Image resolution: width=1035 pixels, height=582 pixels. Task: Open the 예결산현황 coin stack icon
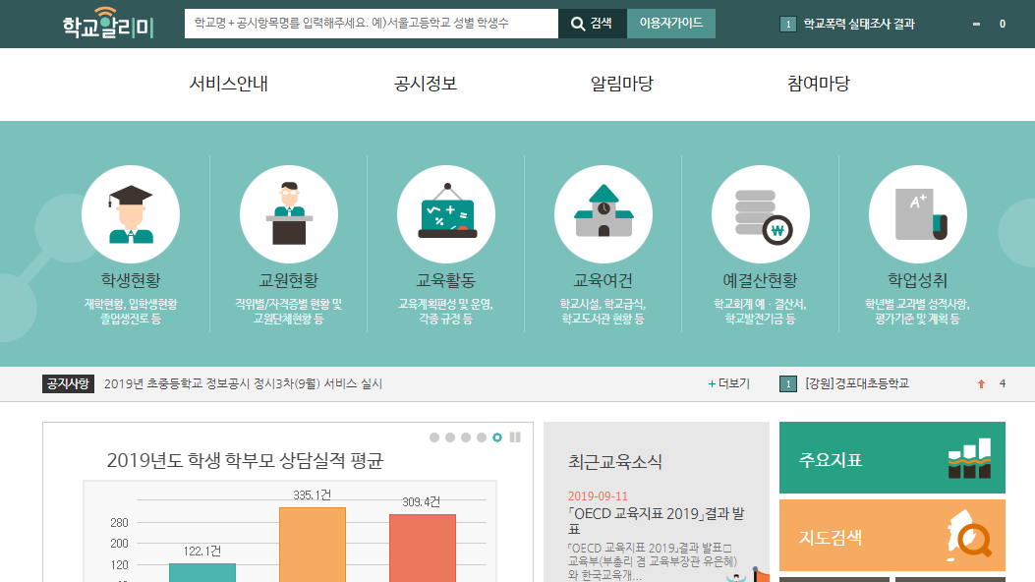(760, 214)
